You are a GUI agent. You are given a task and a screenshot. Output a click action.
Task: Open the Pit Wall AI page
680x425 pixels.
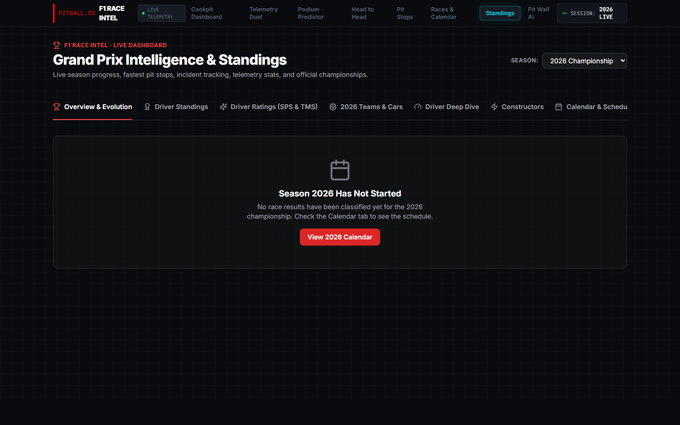tap(539, 13)
